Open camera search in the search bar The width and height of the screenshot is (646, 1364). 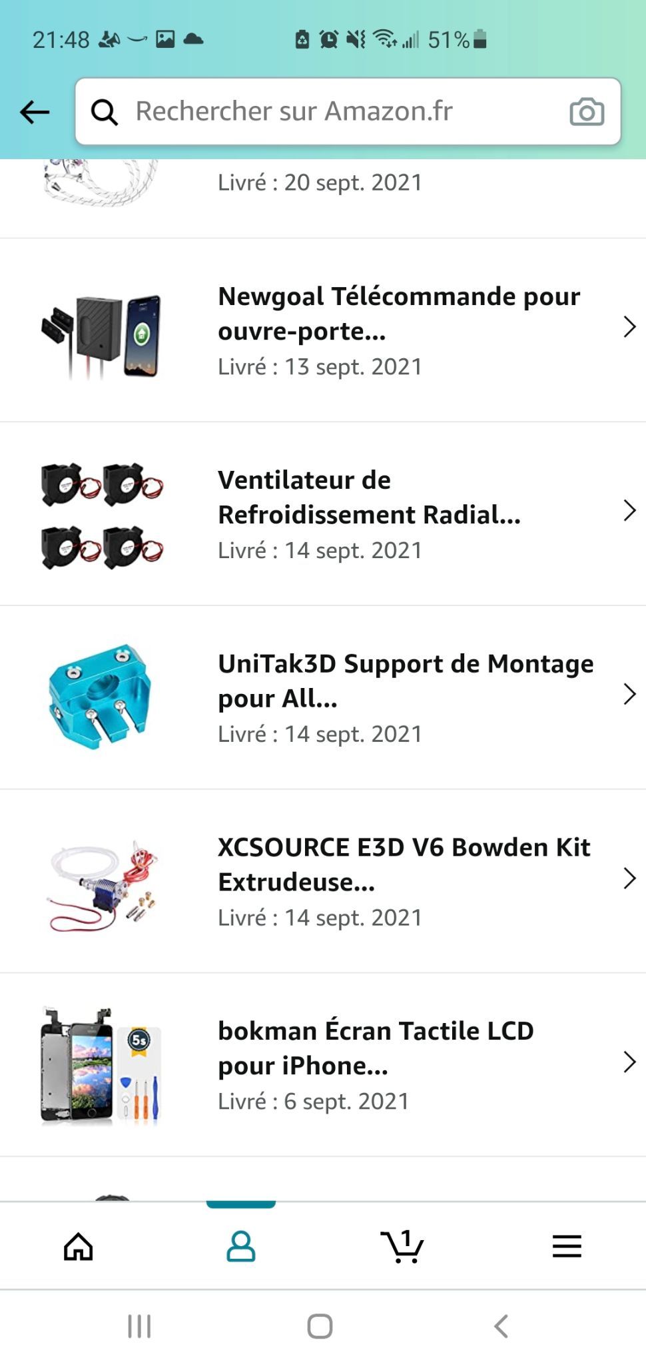pos(587,112)
